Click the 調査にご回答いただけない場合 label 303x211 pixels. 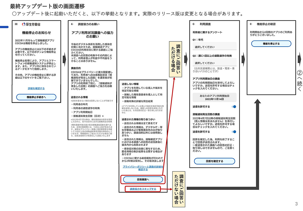179,189
